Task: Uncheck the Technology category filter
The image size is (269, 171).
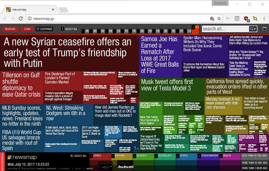Action: click(156, 156)
